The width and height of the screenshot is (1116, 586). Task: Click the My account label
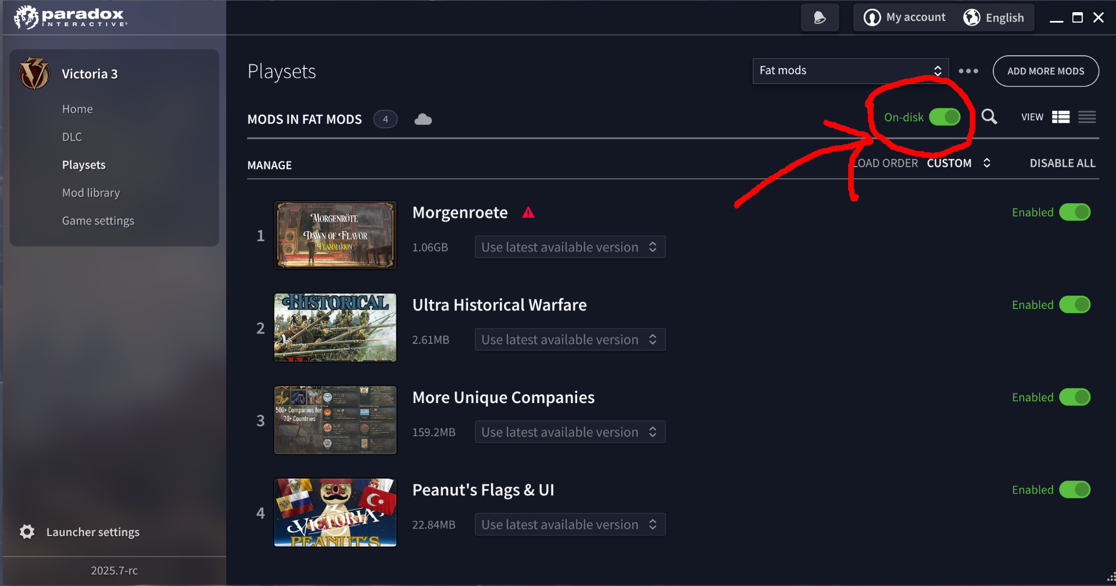coord(915,17)
